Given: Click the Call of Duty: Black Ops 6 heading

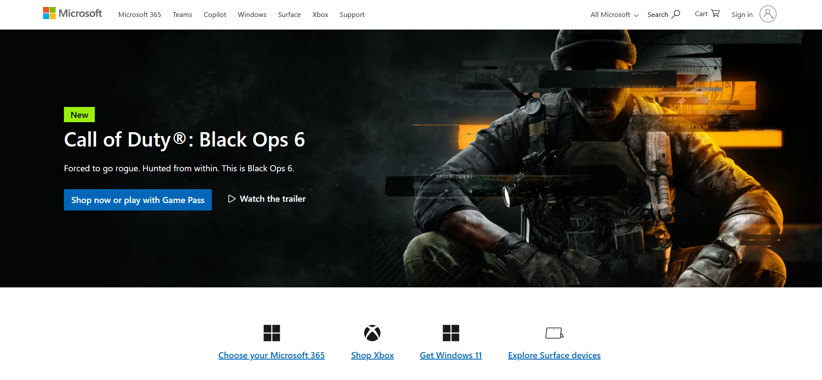Looking at the screenshot, I should tap(184, 140).
